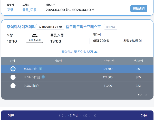The height and width of the screenshot is (120, 154).
Task: Select the 퍼스트(2층) cabin radio button
Action: 13,69
